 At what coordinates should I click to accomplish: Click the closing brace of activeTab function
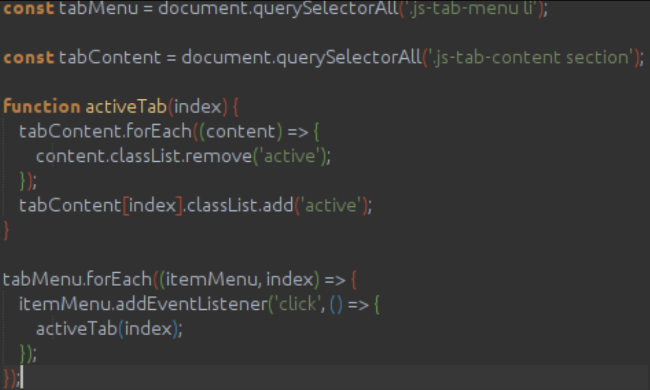pyautogui.click(x=7, y=230)
